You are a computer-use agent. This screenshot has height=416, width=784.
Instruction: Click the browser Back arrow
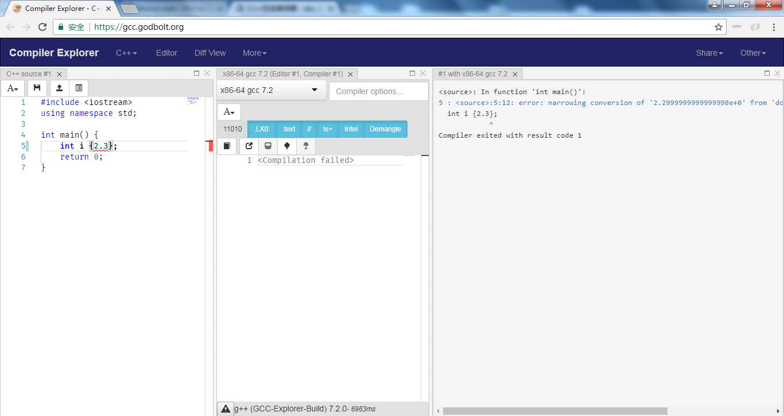point(10,27)
